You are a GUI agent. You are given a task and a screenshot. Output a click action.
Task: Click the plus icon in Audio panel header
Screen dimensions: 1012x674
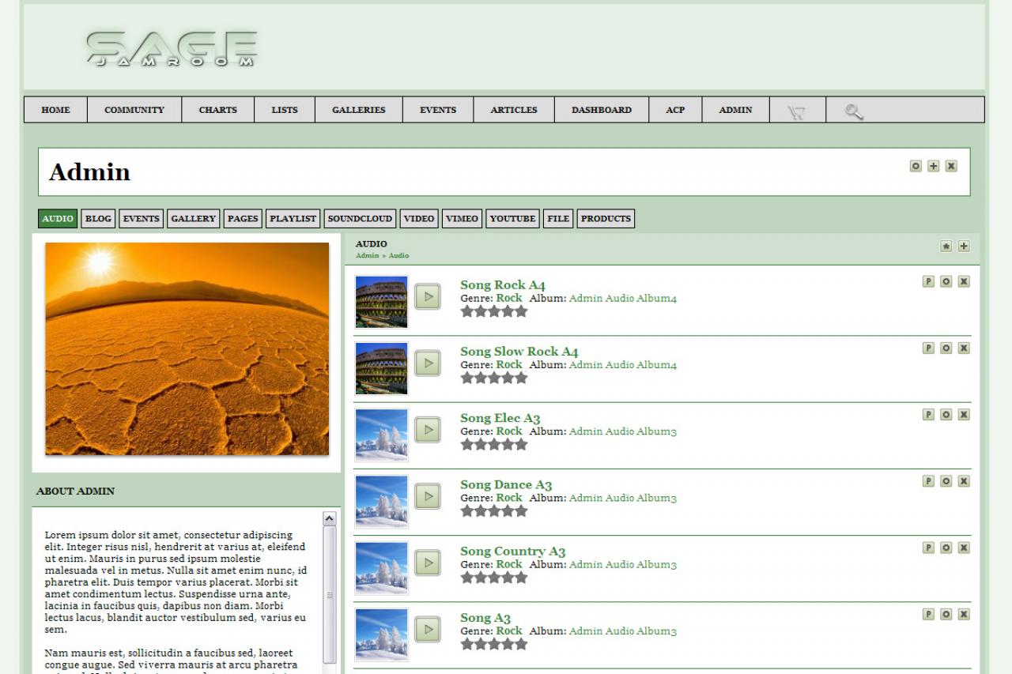pyautogui.click(x=964, y=246)
